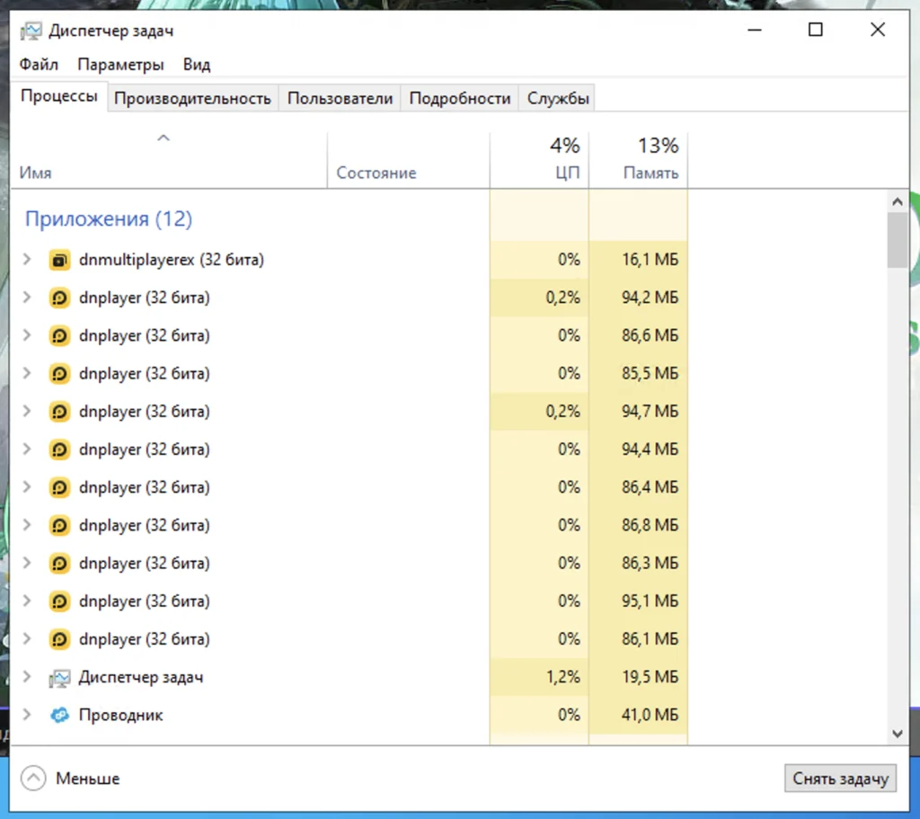Open the Вид menu
This screenshot has height=819, width=920.
197,64
